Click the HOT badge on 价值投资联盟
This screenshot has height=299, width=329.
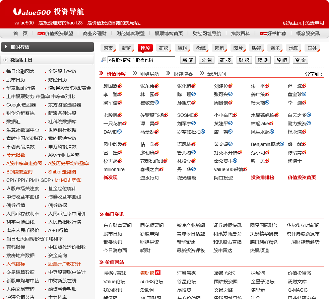click(x=41, y=34)
